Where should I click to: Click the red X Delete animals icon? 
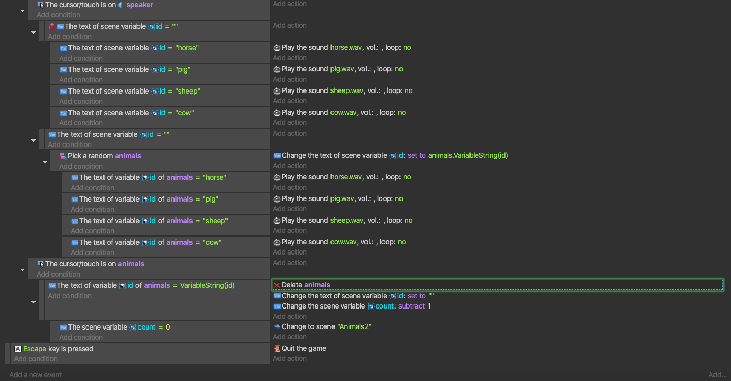click(277, 285)
